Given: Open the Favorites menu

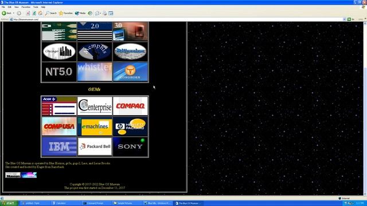Looking at the screenshot, I should point(26,7).
